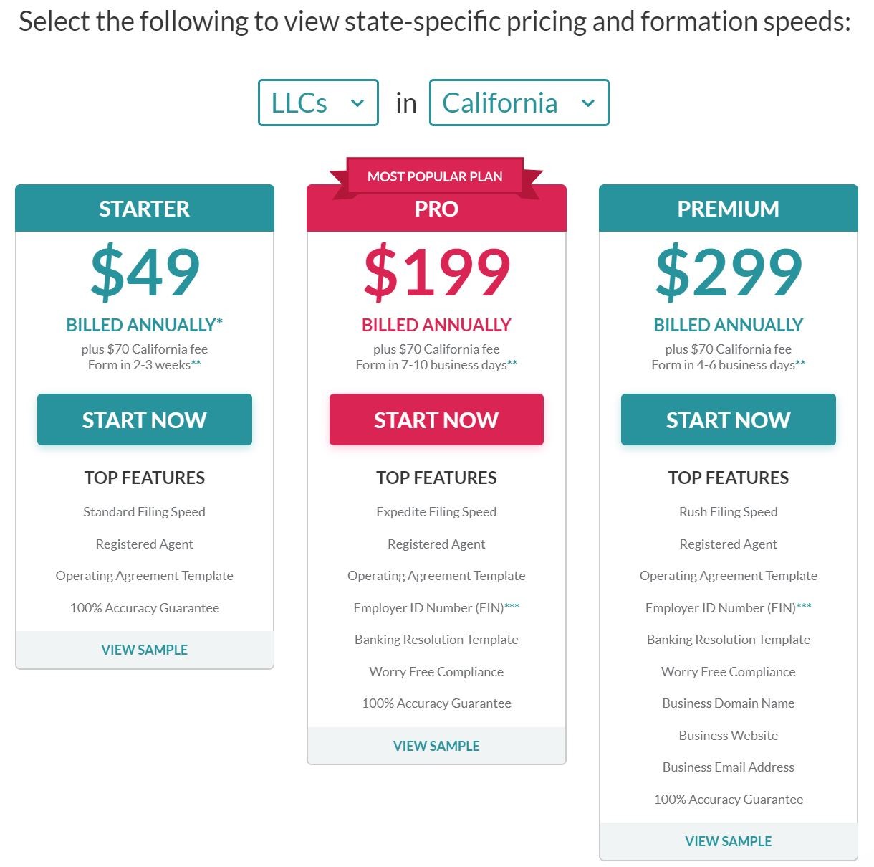Viewport: 874px width, 867px height.
Task: Click the Most Popular Plan ribbon
Action: pos(435,176)
